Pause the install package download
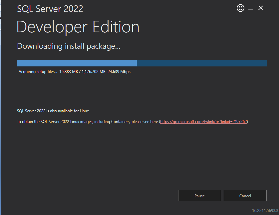 point(199,196)
